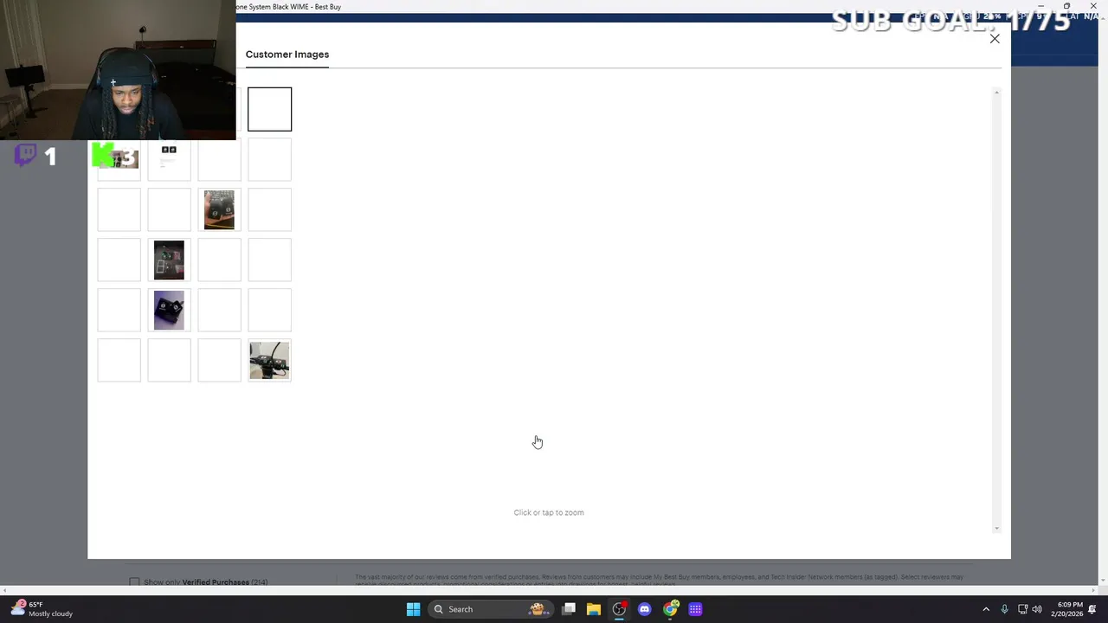Focus the taskbar Search box
This screenshot has width=1108, height=623.
[x=493, y=609]
